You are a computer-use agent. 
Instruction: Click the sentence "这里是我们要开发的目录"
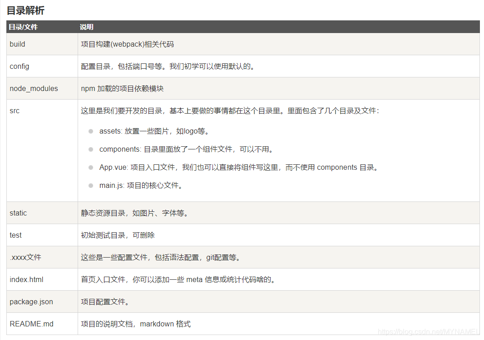pos(122,111)
